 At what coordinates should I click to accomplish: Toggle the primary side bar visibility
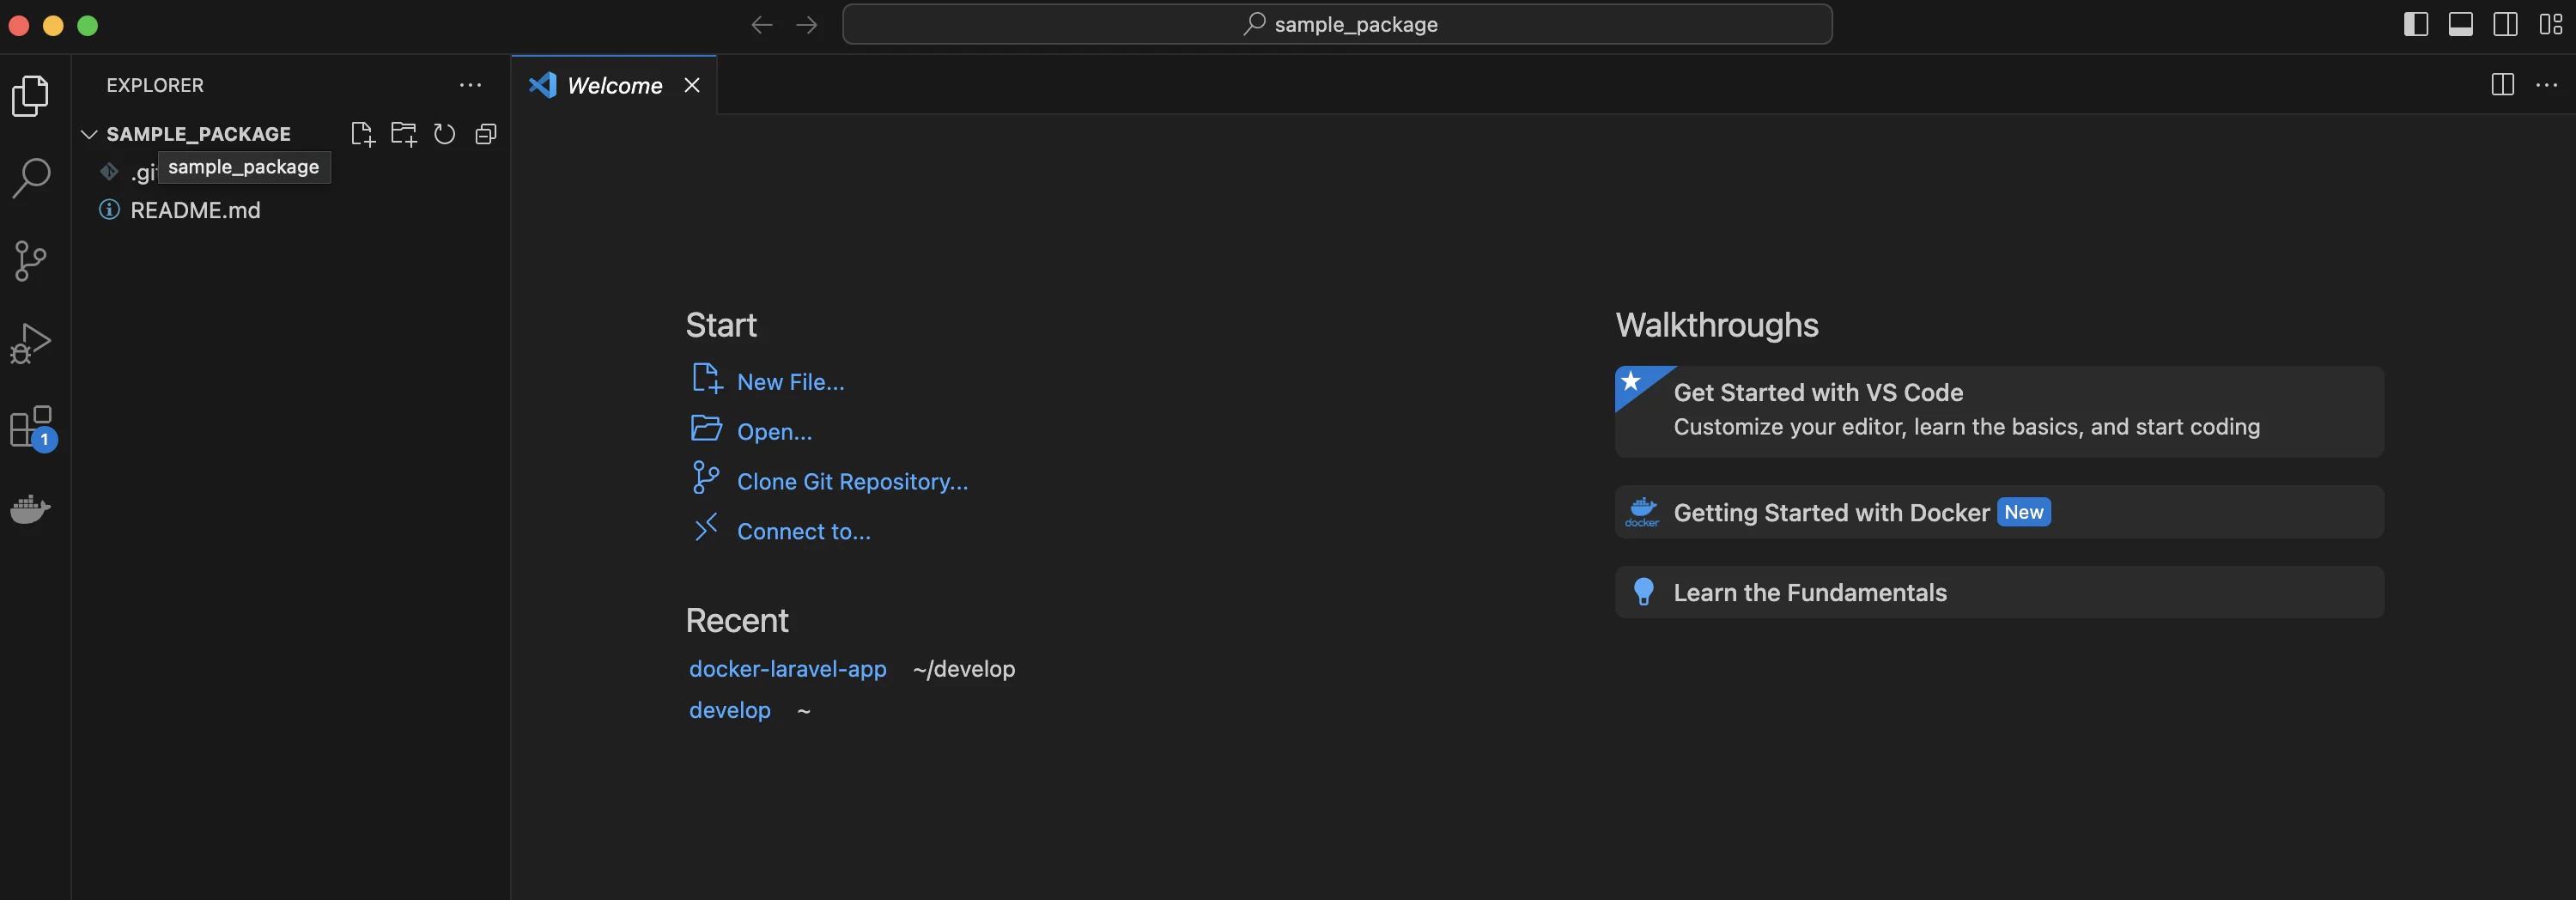(2416, 24)
